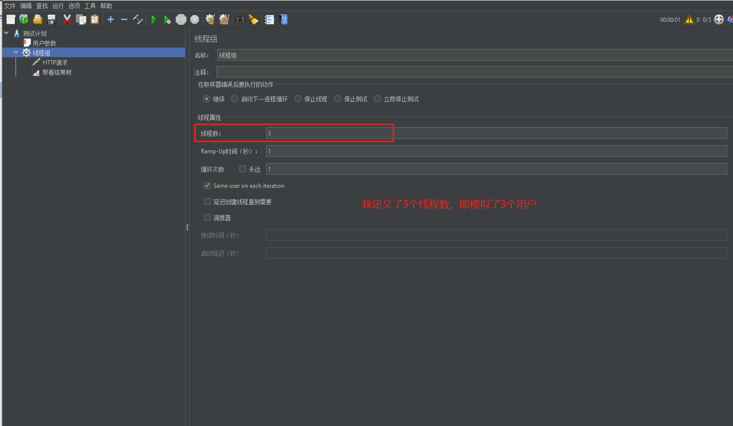Image resolution: width=733 pixels, height=426 pixels.
Task: Click the thread status icon beside 0/3
Action: tap(719, 19)
